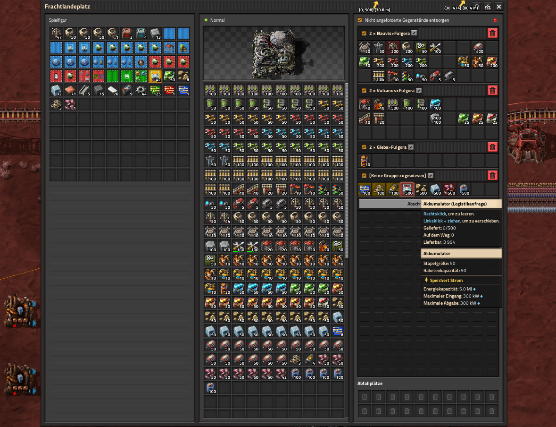
Task: Click the 1.0k rails request slot
Action: [x=378, y=76]
